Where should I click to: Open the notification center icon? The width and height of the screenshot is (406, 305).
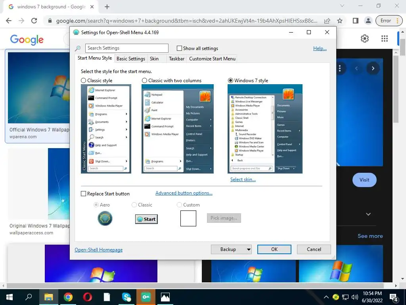394,297
